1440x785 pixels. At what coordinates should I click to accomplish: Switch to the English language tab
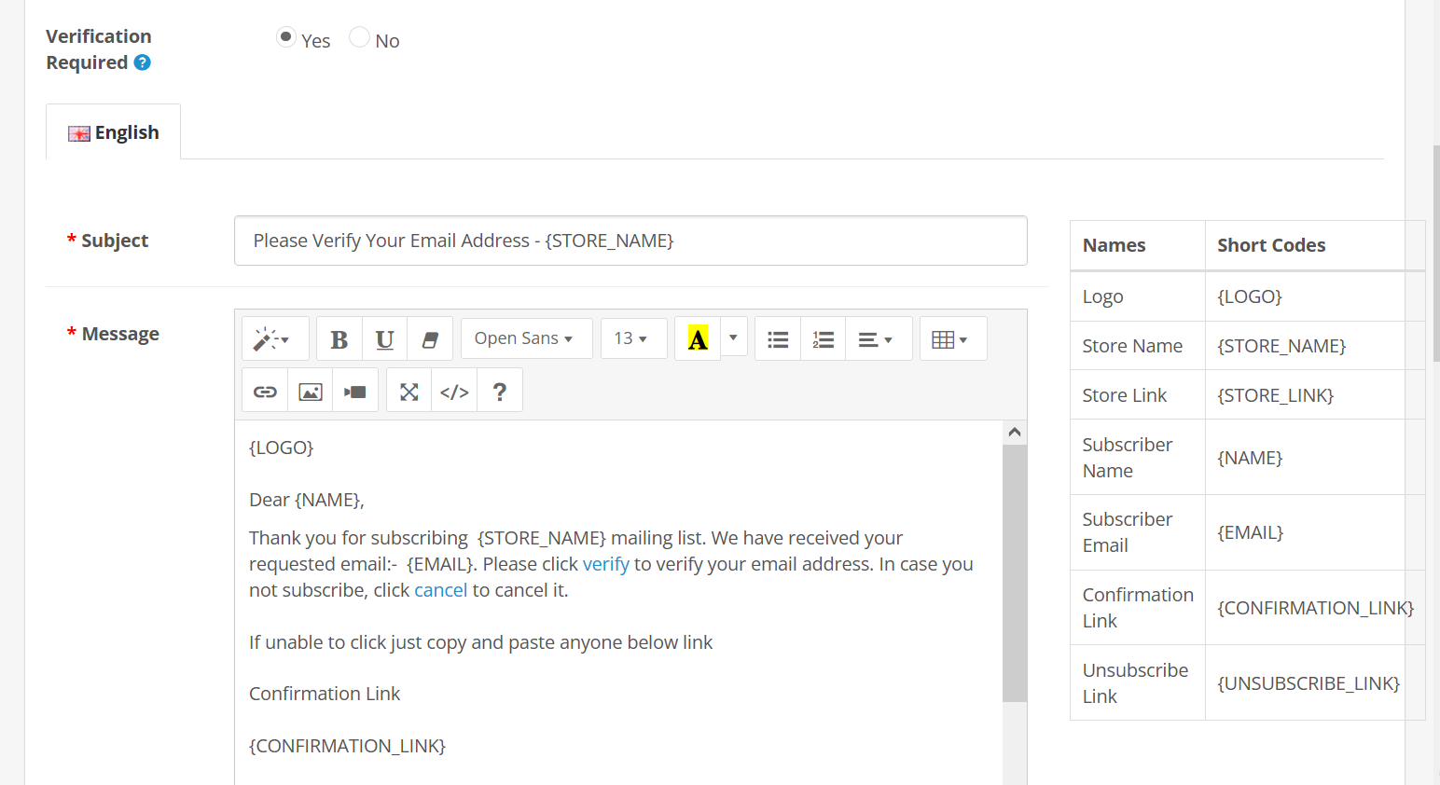(114, 132)
